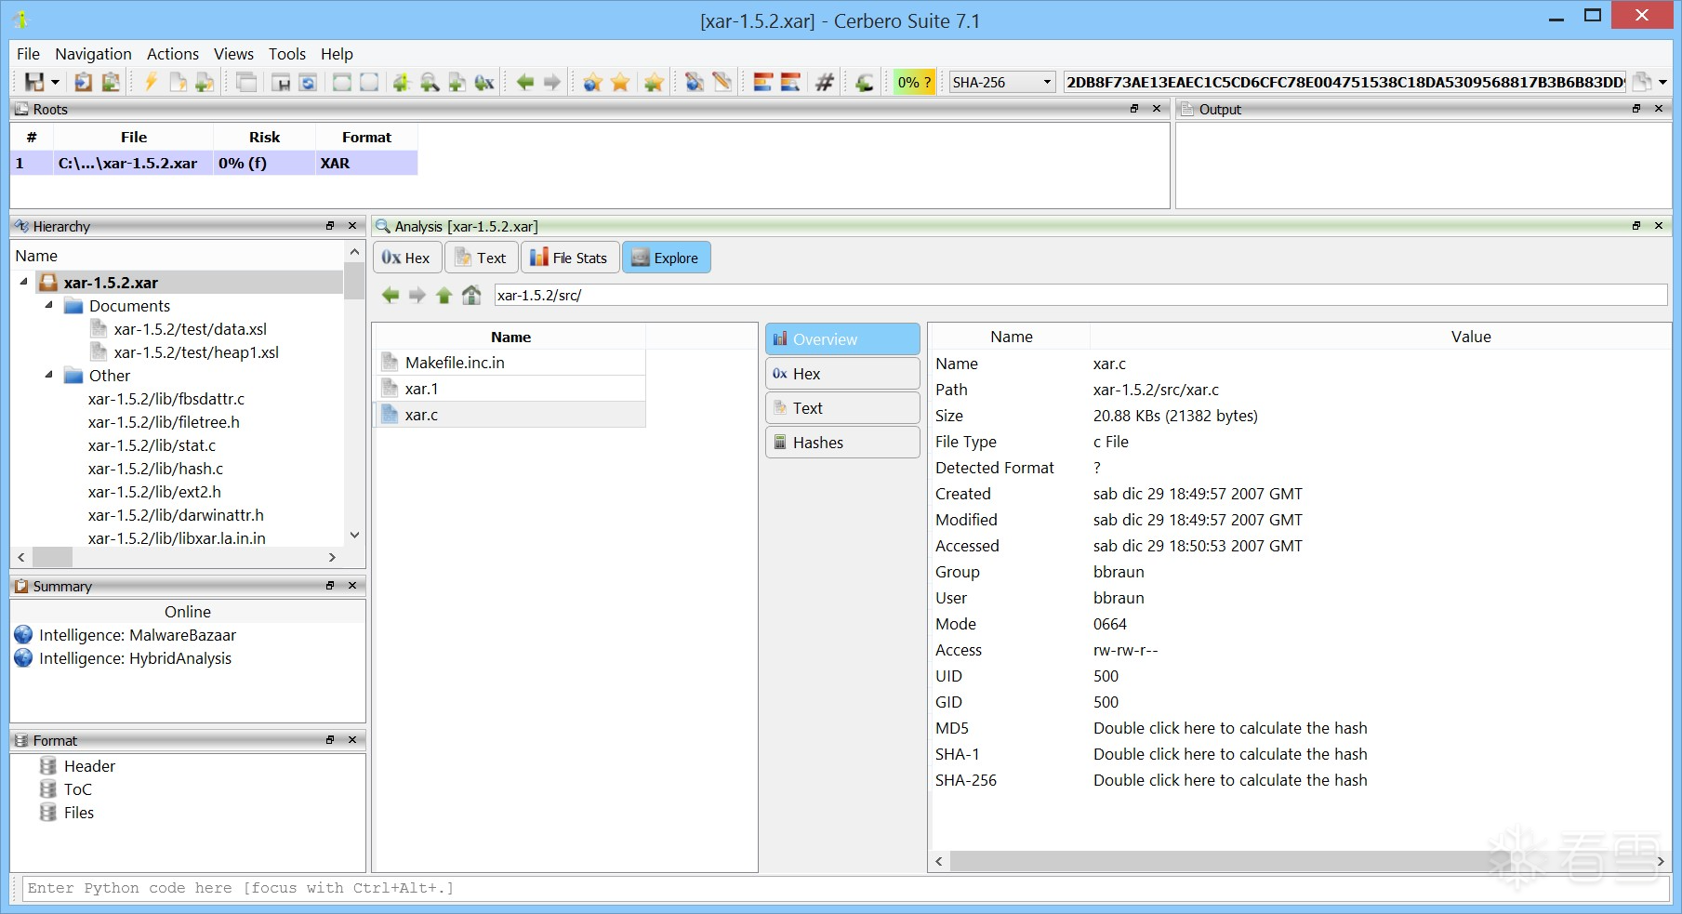Select the MD5 row's calculate hash value cell
The width and height of the screenshot is (1682, 914).
[x=1230, y=728]
